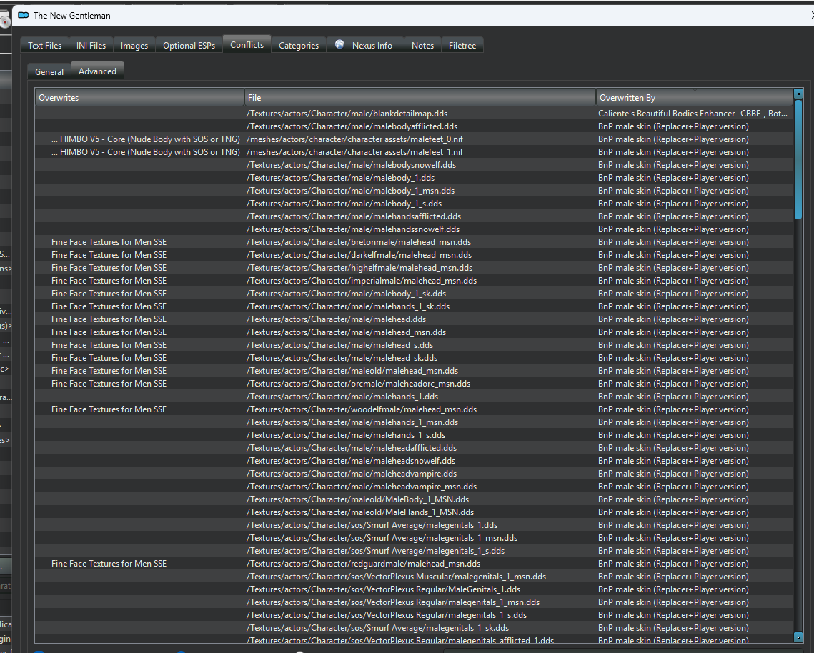The width and height of the screenshot is (814, 653).
Task: Switch to the Text Files tab
Action: (44, 45)
